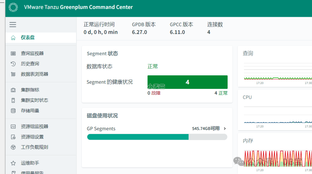Screen dimensions: 312x174
Task: Click the workload rules (工作负载规则) icon
Action: click(13, 147)
